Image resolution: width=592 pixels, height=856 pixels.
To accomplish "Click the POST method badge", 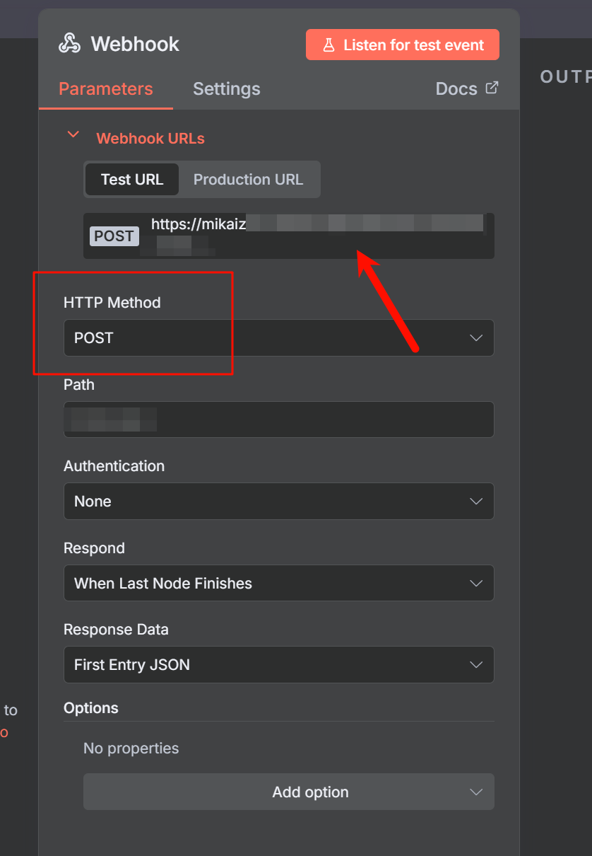I will [x=114, y=236].
